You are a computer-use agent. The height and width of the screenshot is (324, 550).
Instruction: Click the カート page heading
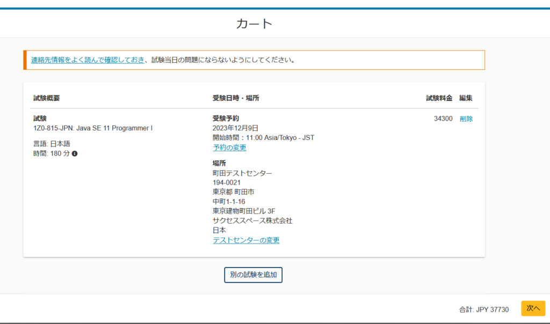(x=255, y=24)
